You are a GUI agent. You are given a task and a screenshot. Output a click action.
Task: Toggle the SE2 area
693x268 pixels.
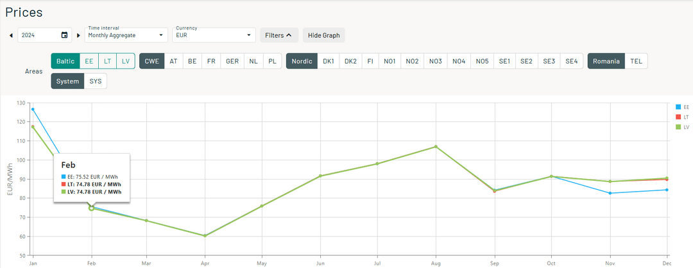[x=526, y=62]
